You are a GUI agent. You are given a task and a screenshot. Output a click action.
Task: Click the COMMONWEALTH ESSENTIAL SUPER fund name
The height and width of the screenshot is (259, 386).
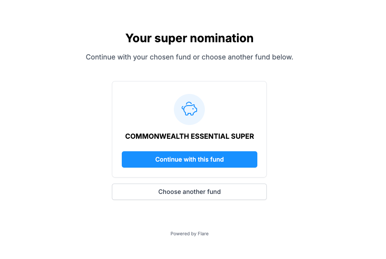tap(189, 136)
